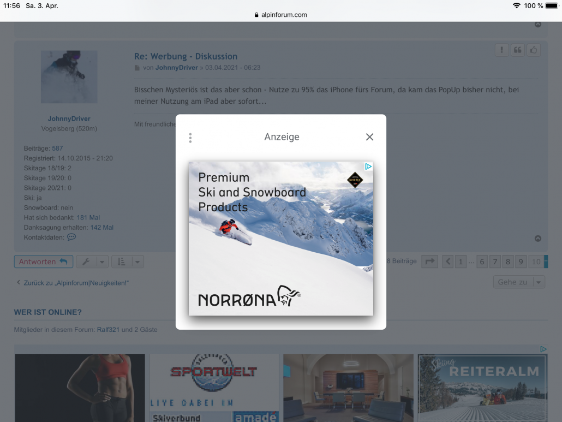The image size is (562, 422).
Task: Select page 6 in pagination
Action: coord(482,262)
